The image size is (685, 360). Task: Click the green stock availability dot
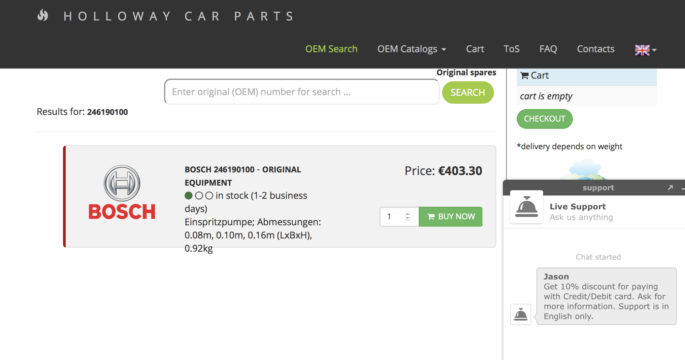click(x=188, y=196)
